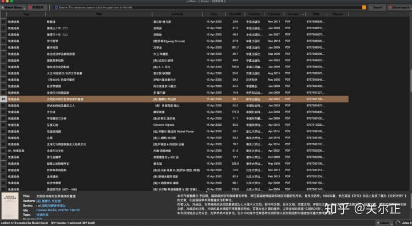Click the book cover thumbnail in details
Image resolution: width=412 pixels, height=226 pixels.
tap(10, 206)
